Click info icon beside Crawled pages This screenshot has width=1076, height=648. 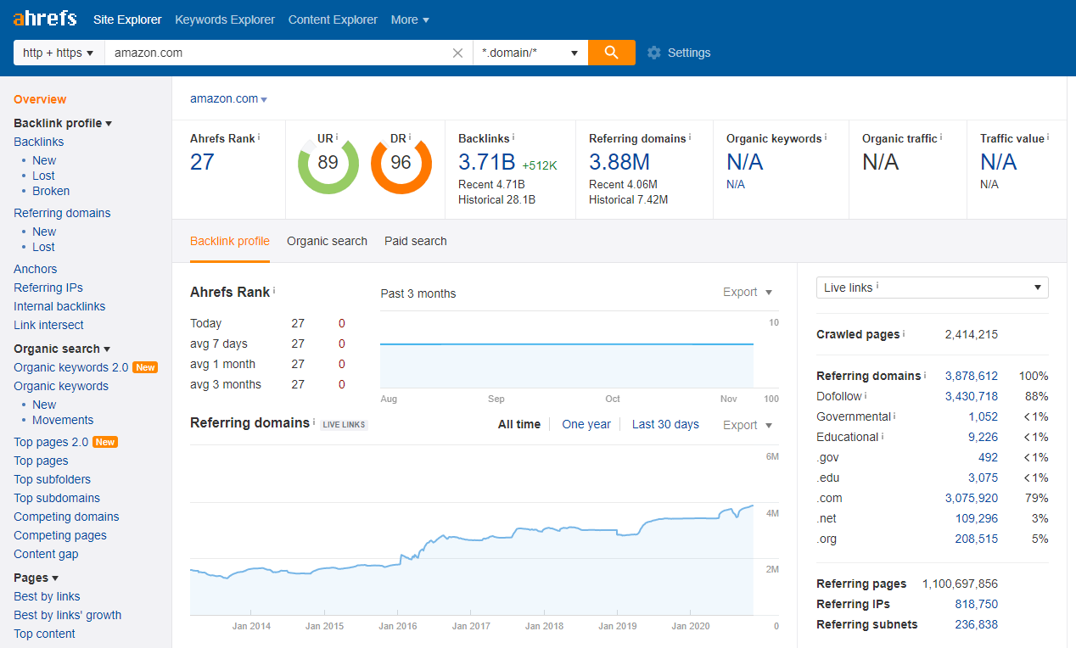(x=904, y=334)
